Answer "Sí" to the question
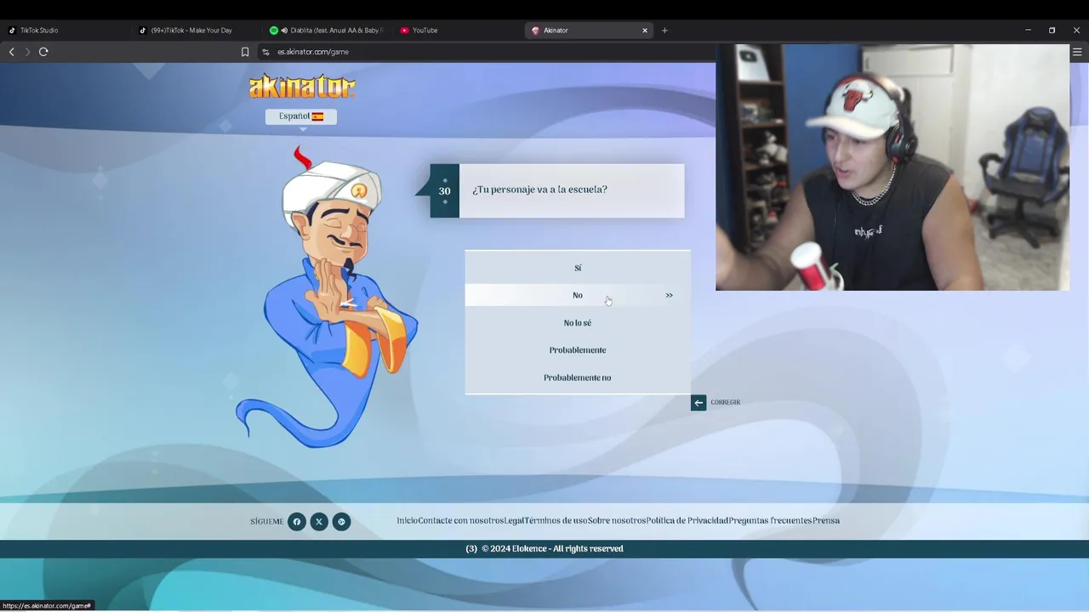1089x612 pixels. [578, 268]
